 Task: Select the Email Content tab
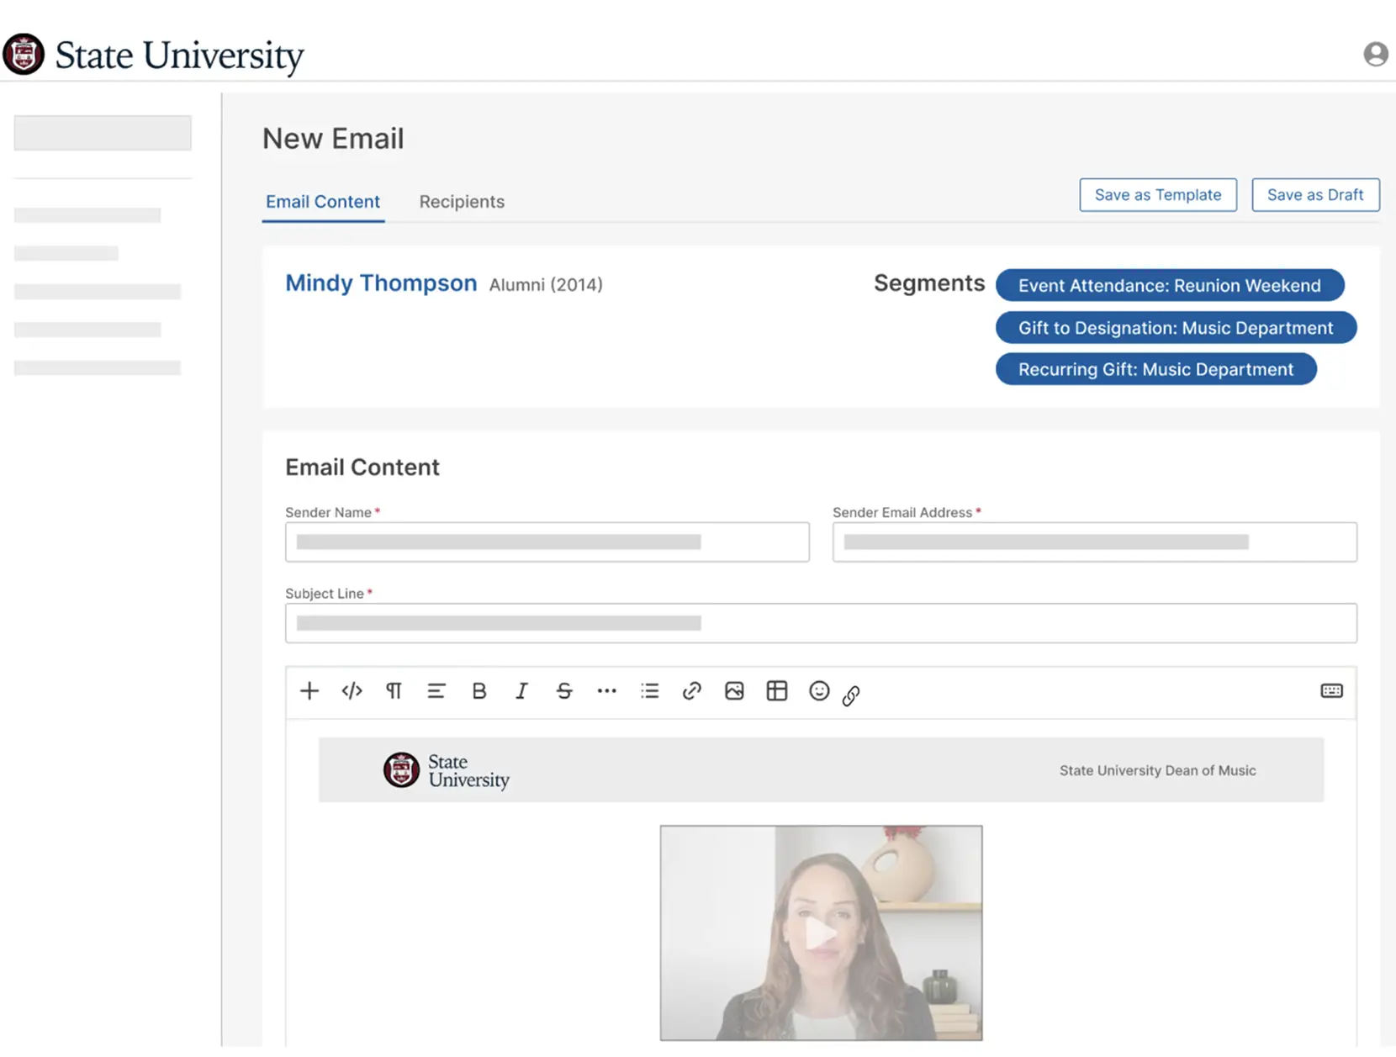click(323, 202)
